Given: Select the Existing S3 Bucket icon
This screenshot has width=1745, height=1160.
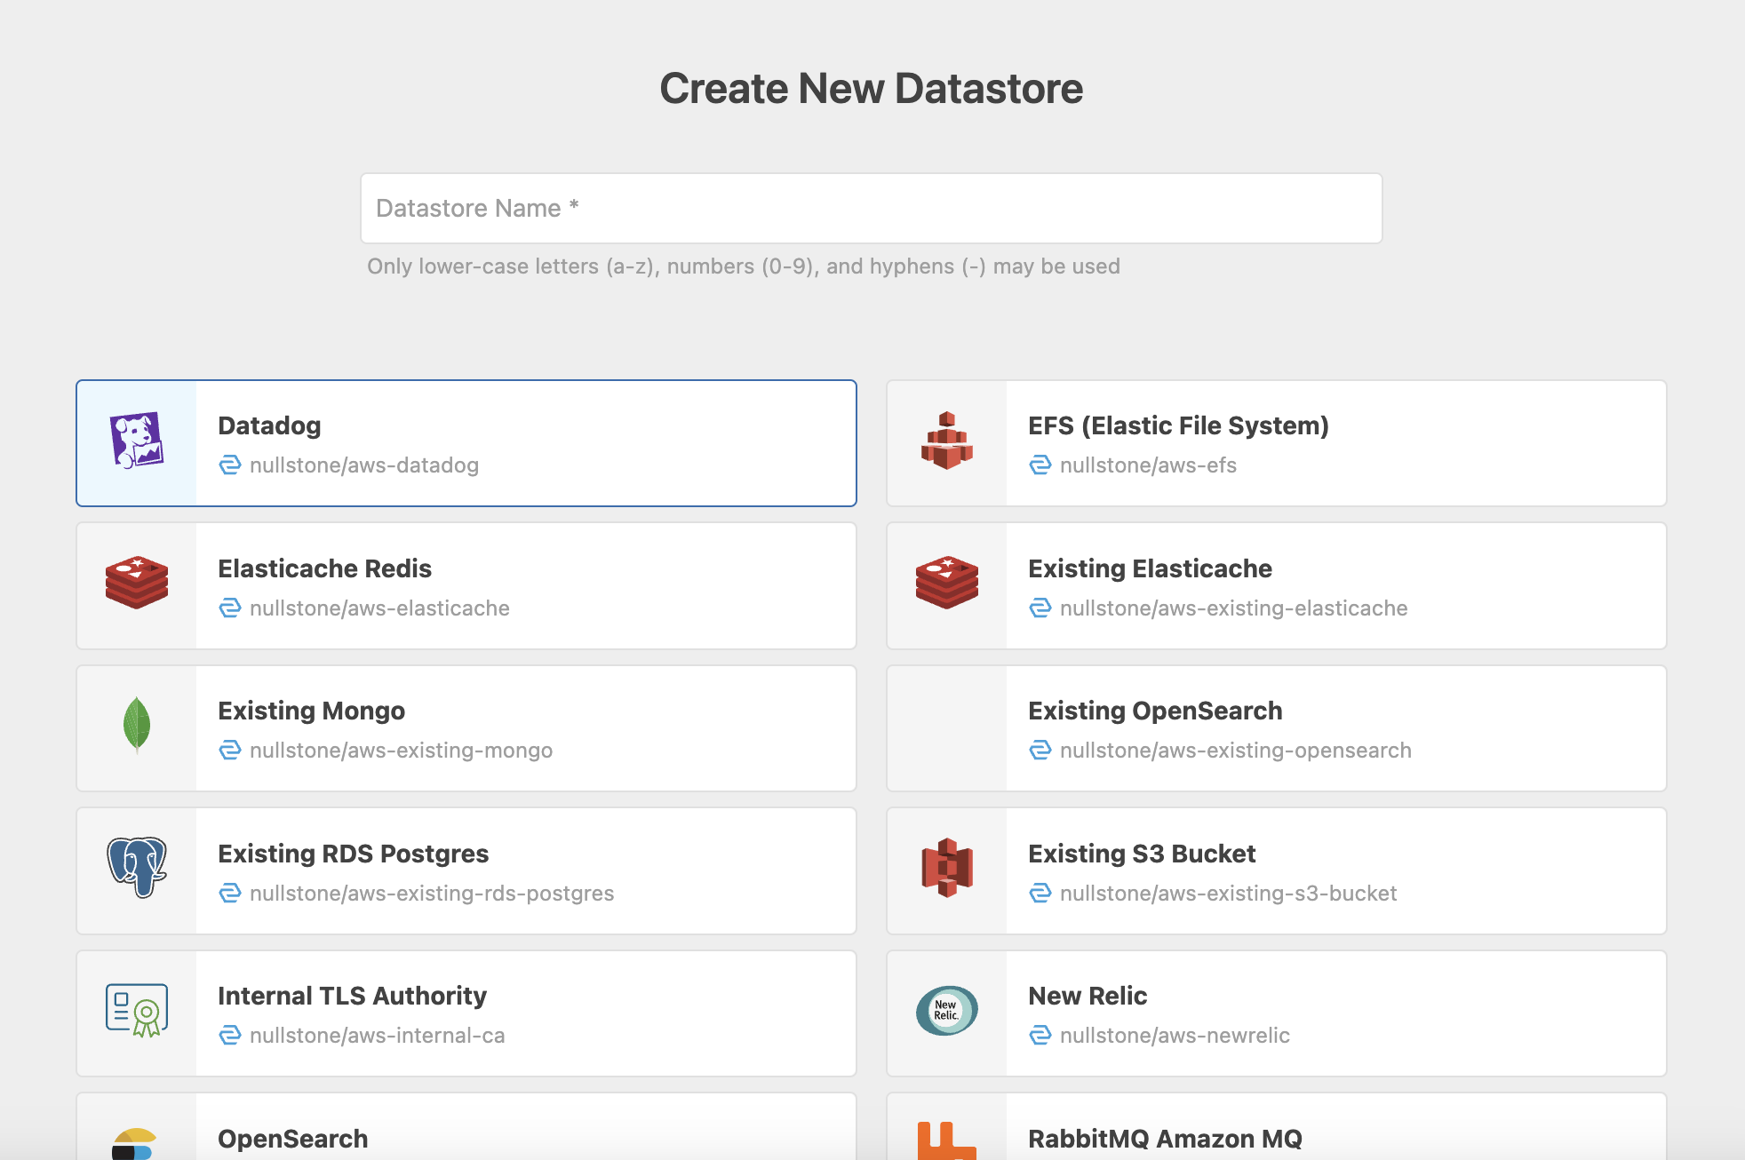Looking at the screenshot, I should pos(946,870).
